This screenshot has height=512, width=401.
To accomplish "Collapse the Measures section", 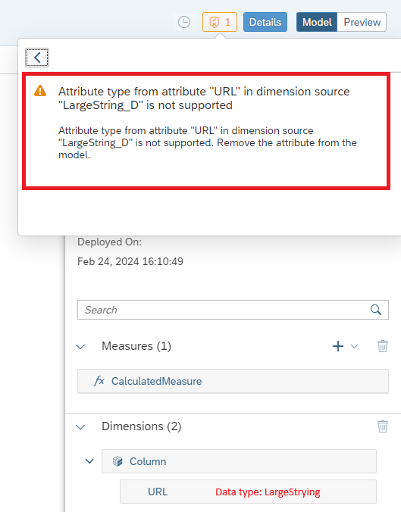I will point(80,346).
